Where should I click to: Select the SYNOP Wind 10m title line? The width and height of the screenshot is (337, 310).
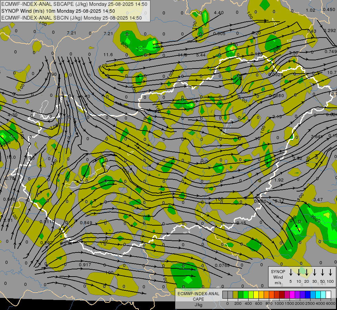pyautogui.click(x=58, y=11)
